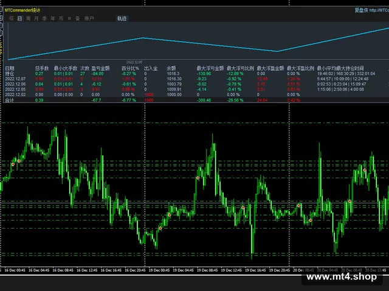Viewport: 389px width, 291px height.
Task: Click the 次数 column header
Action: click(x=84, y=69)
